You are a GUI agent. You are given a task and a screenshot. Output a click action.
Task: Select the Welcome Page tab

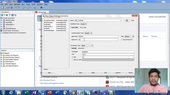pyautogui.click(x=42, y=12)
